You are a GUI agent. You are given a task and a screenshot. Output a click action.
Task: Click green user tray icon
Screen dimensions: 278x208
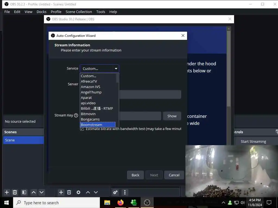[230, 203]
